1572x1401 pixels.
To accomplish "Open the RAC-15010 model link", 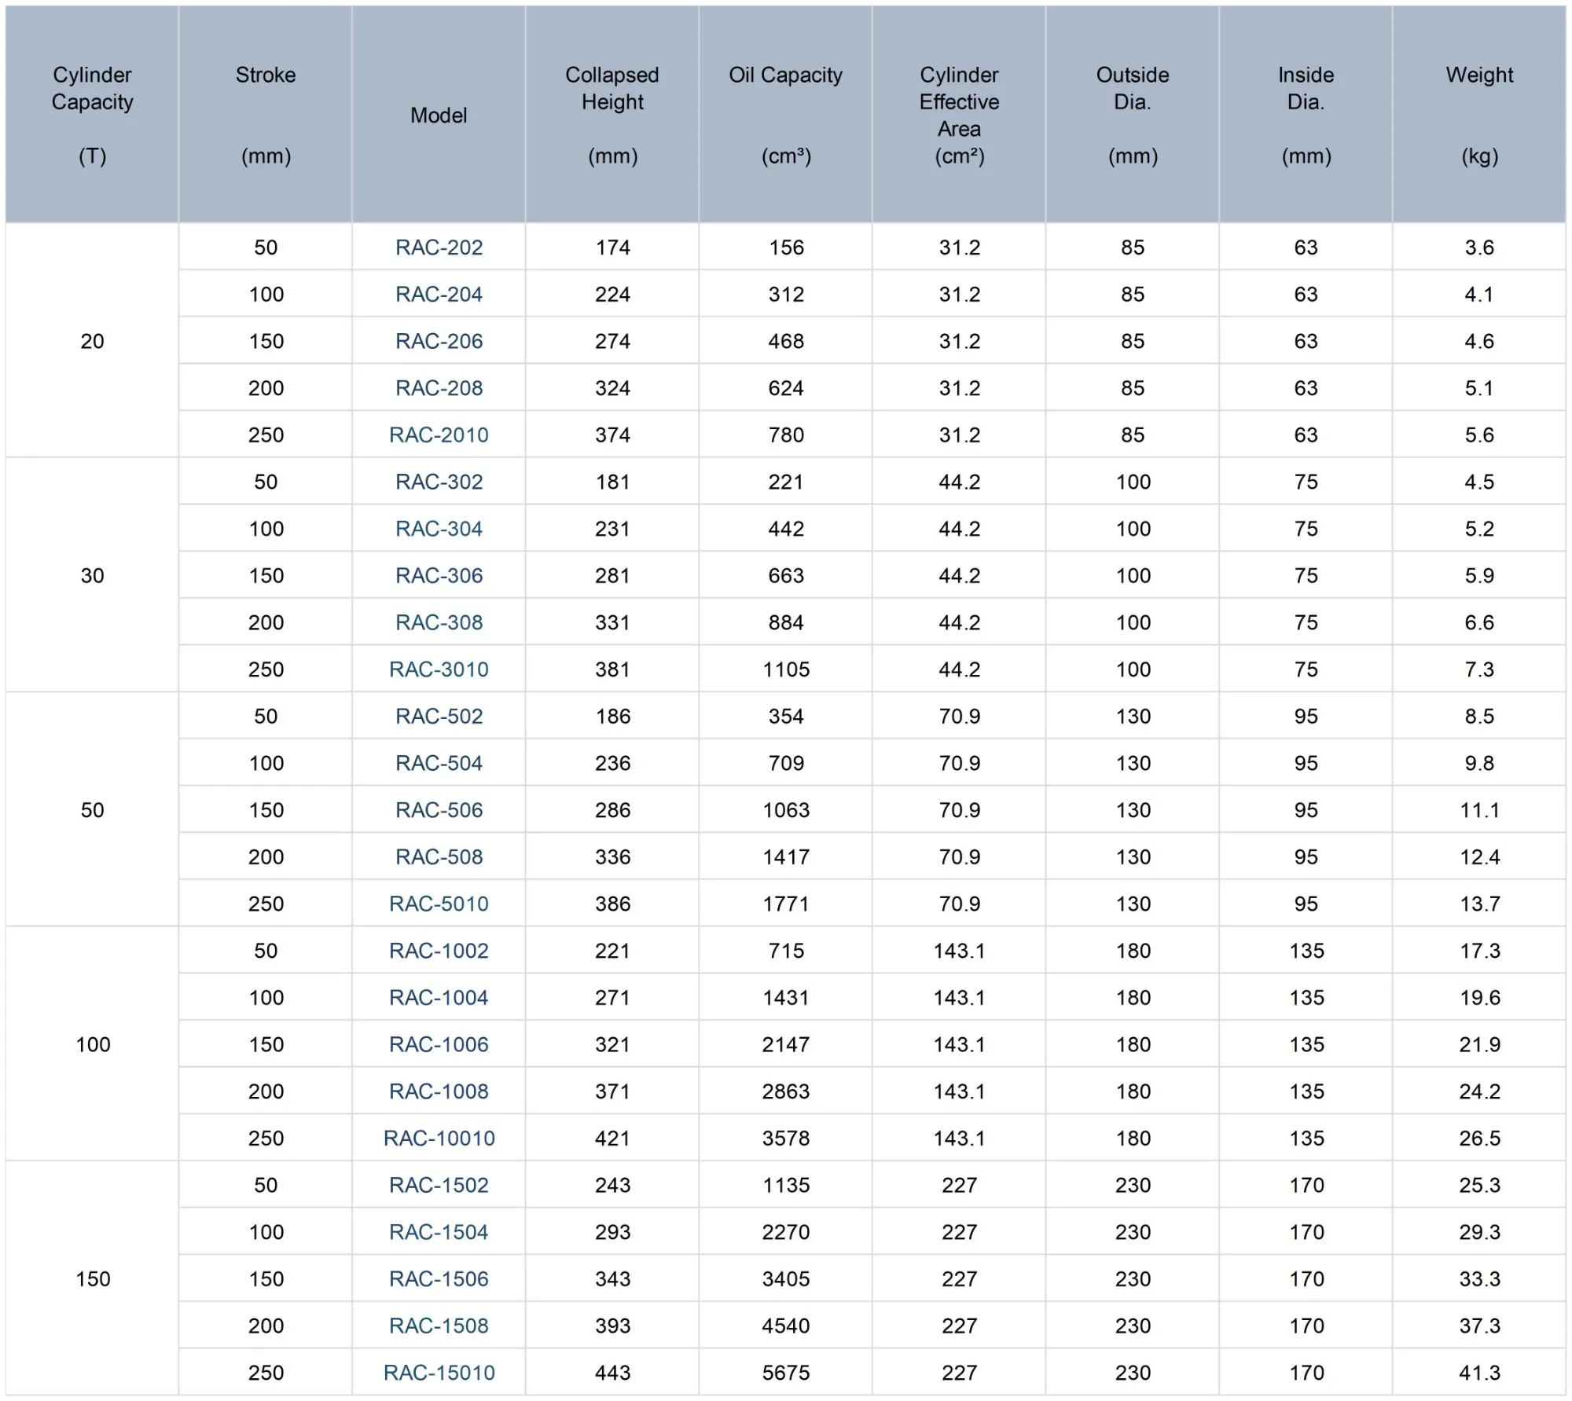I will pos(439,1373).
